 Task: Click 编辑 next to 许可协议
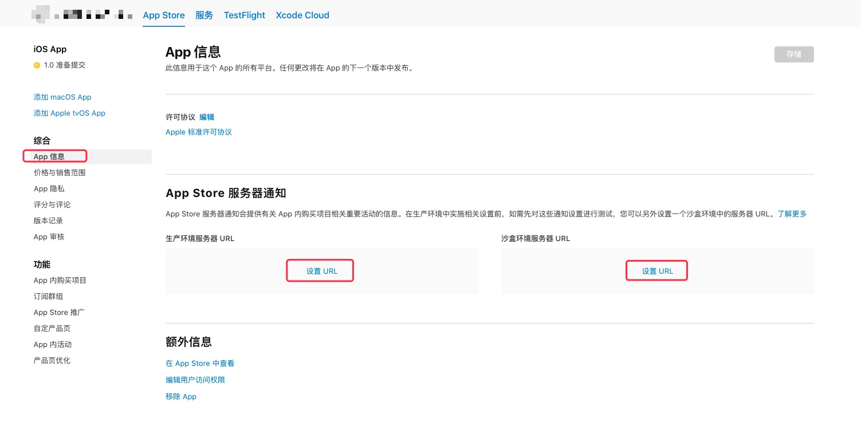[x=207, y=117]
